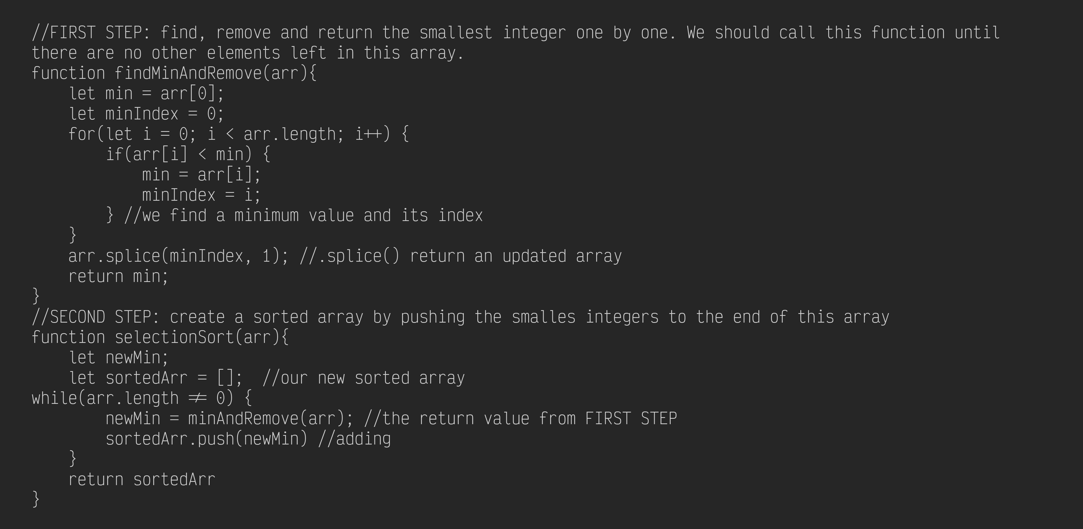This screenshot has height=529, width=1083.
Task: Place cursor on 'let min = arr[0];' line
Action: 146,93
